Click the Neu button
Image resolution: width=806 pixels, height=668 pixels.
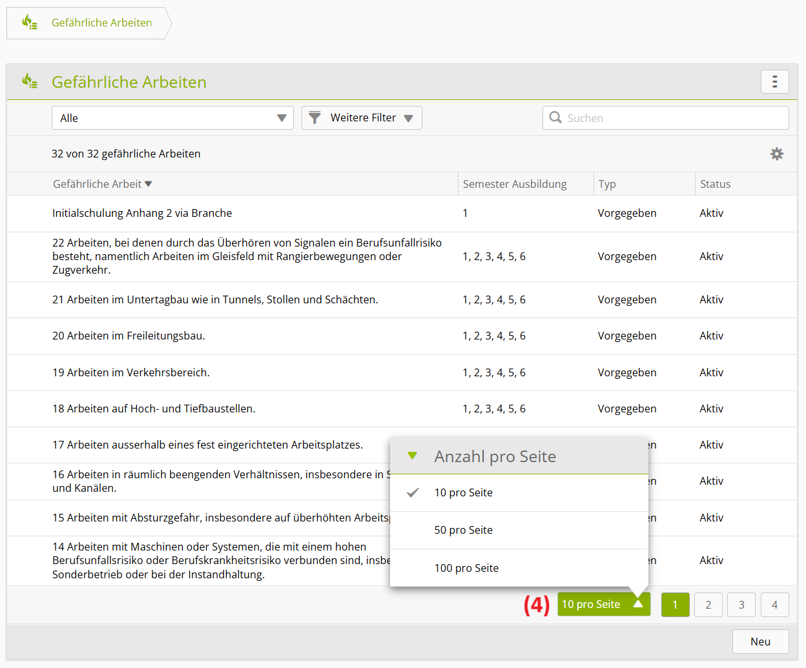[x=760, y=642]
